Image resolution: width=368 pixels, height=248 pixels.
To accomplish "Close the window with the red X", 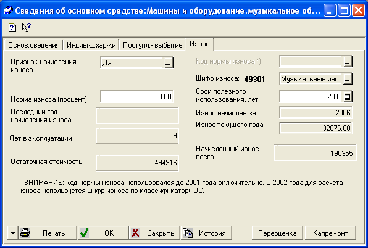I will [358, 10].
